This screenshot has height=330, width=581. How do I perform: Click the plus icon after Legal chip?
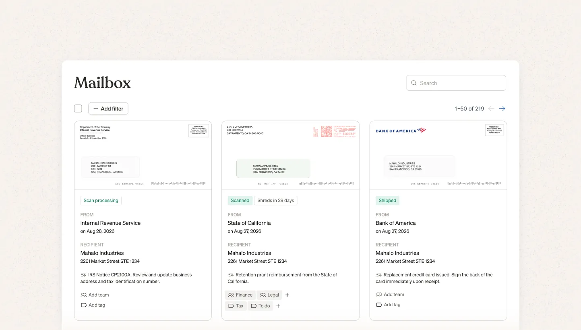287,295
